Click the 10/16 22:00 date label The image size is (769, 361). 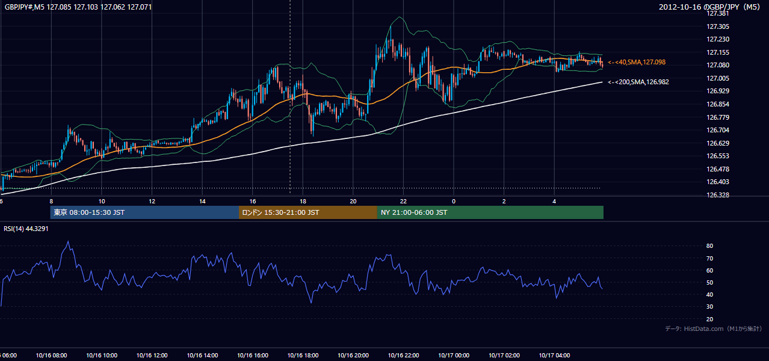pos(403,356)
